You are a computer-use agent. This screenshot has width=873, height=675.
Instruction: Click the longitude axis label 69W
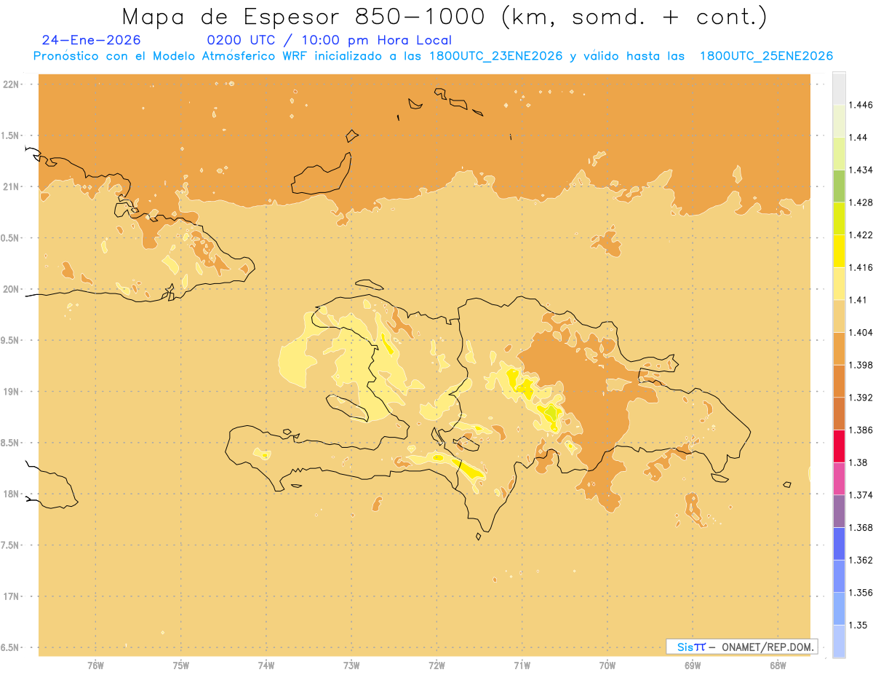693,666
